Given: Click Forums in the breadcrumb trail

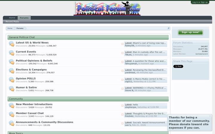Looking at the screenshot, I should pyautogui.click(x=20, y=28).
